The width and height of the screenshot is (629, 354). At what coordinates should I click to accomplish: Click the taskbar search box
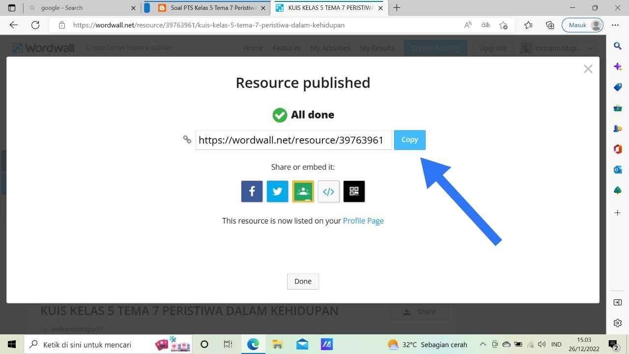click(x=109, y=344)
